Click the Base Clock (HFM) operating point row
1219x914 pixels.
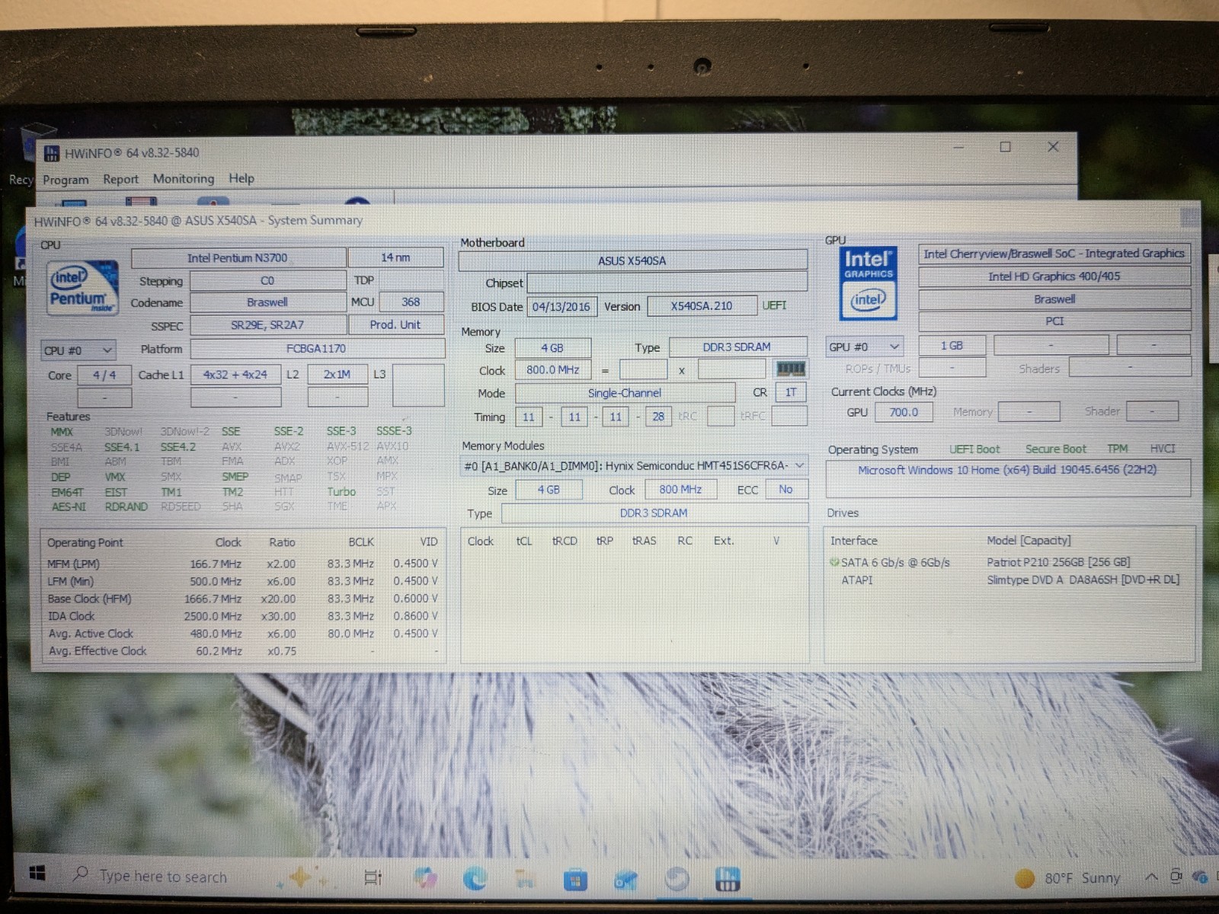(x=243, y=599)
